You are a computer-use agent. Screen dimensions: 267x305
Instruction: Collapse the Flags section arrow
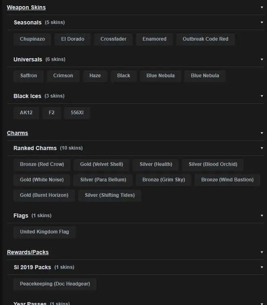pos(262,216)
